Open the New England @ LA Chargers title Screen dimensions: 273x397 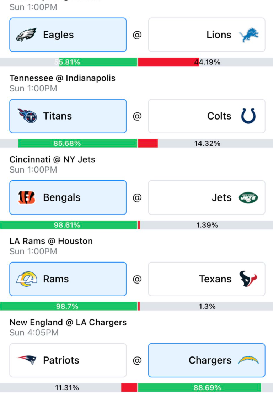(x=68, y=322)
